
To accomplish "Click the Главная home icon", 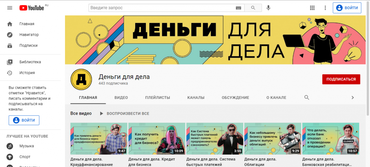I will coord(10,24).
